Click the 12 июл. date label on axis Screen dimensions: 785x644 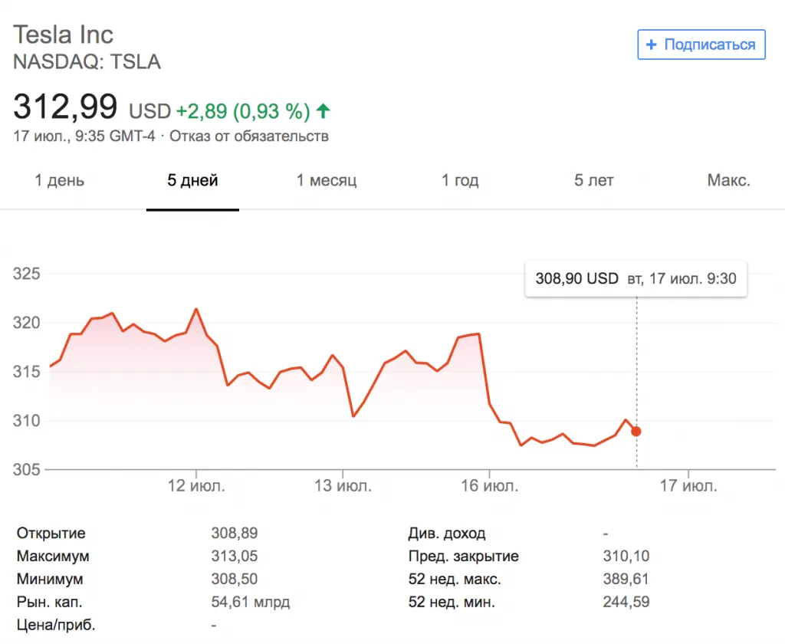coord(197,486)
